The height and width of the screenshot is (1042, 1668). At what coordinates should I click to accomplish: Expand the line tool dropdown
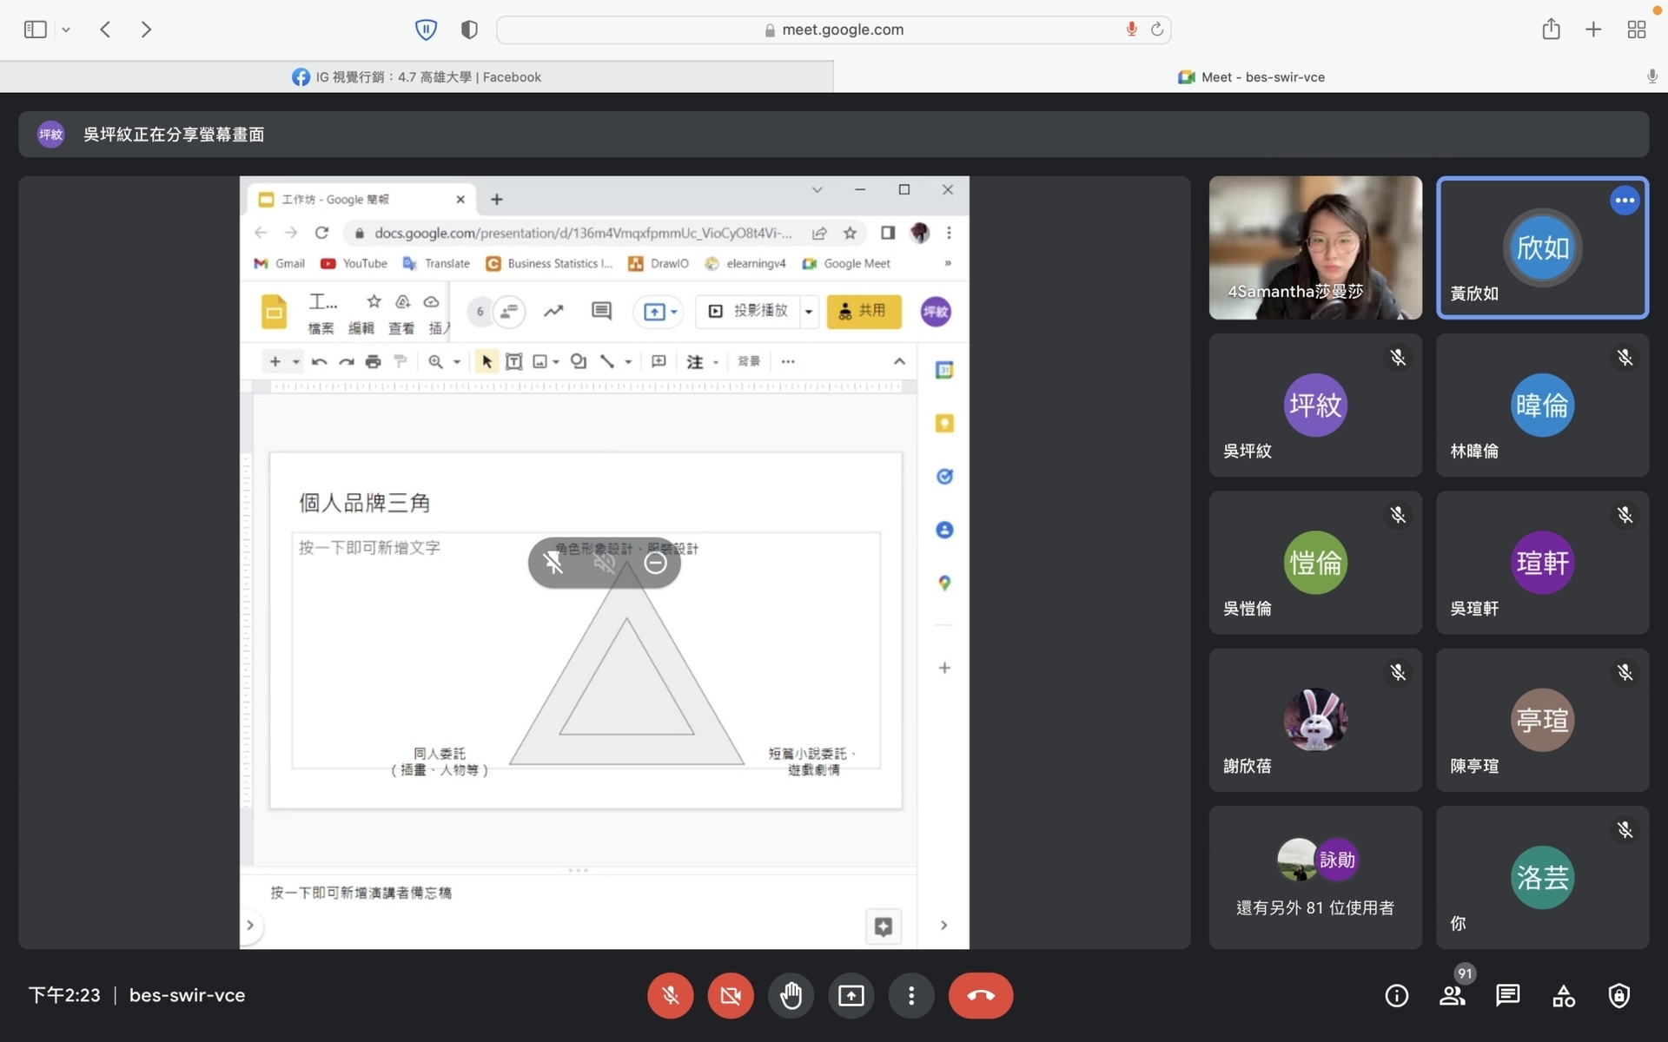tap(628, 361)
